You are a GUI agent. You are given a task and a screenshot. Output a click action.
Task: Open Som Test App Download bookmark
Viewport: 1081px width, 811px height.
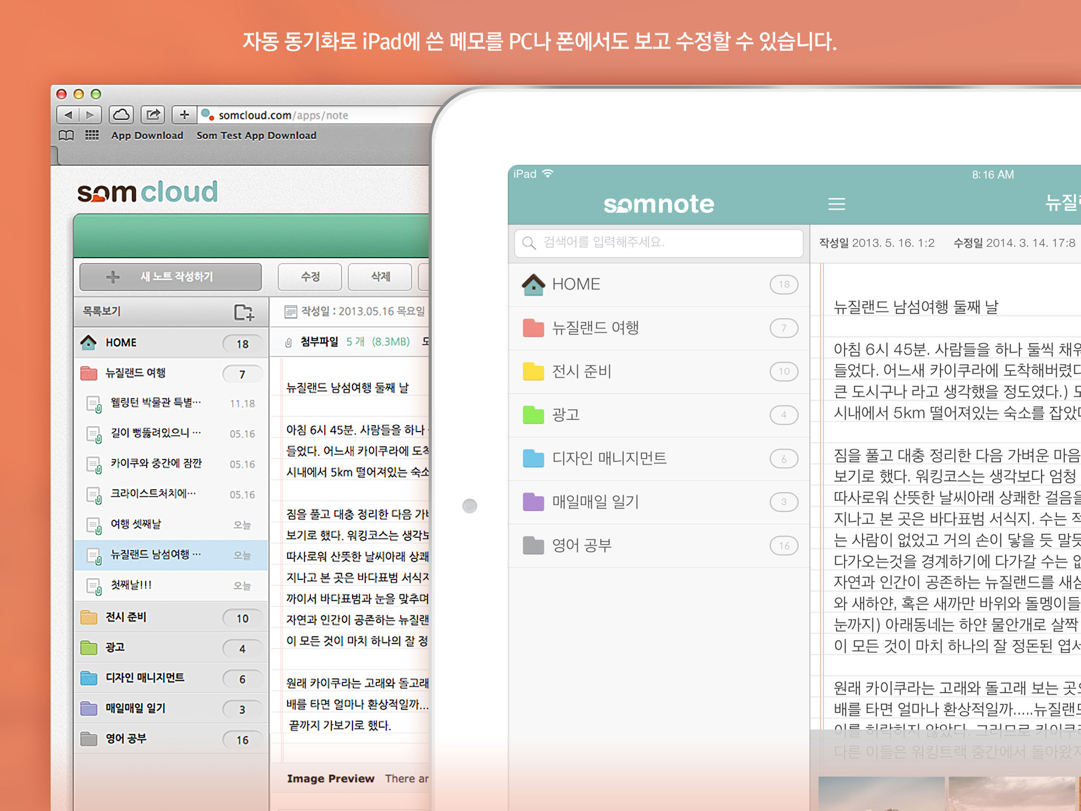(x=256, y=135)
